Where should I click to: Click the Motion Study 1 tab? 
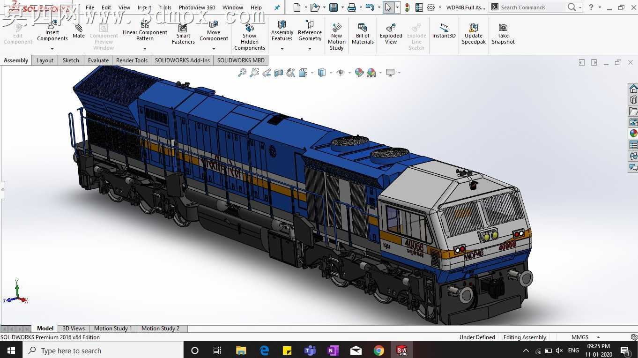pos(113,328)
